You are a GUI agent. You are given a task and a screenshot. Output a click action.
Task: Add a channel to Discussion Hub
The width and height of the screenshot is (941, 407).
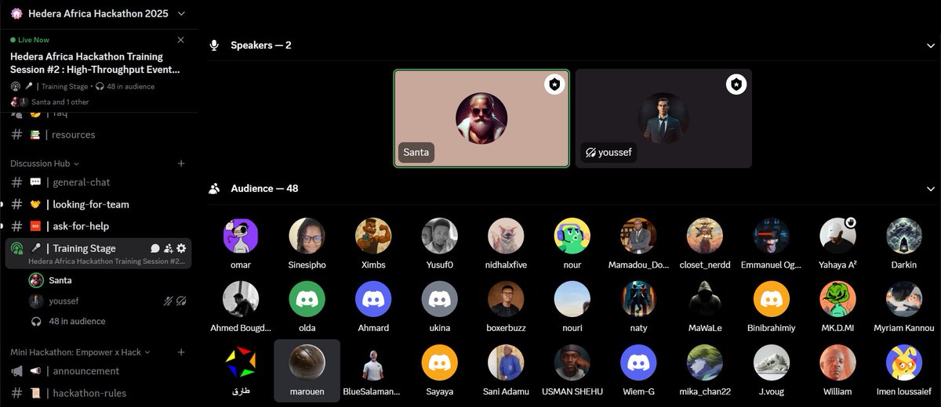coord(181,164)
